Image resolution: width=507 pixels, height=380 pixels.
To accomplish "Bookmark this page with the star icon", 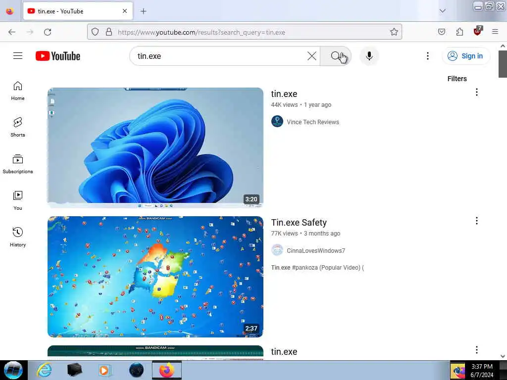I will [x=394, y=32].
